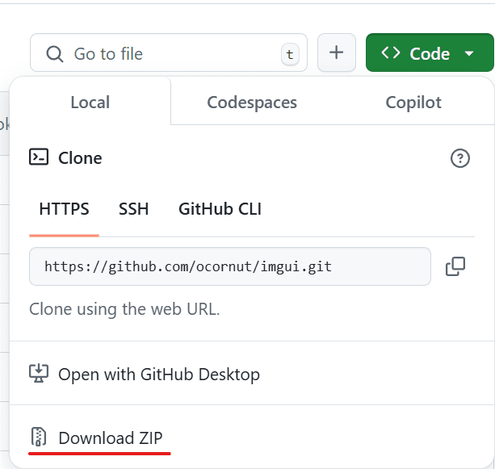Select the HTTPS clone method
This screenshot has height=469, width=495.
click(64, 209)
